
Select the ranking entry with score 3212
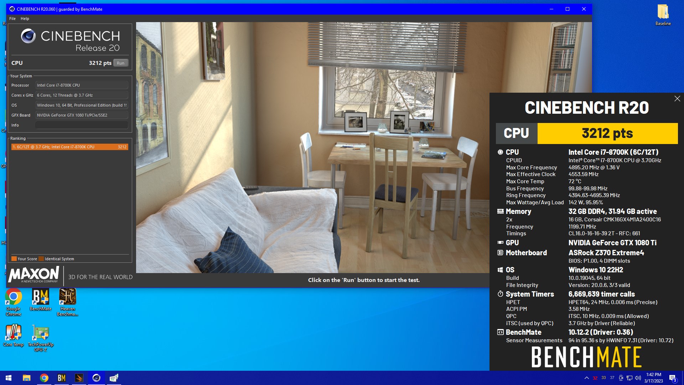tap(69, 147)
